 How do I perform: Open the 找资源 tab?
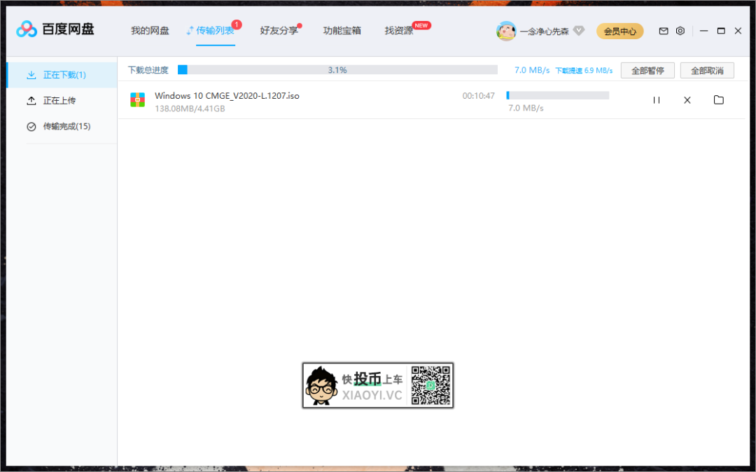click(399, 30)
